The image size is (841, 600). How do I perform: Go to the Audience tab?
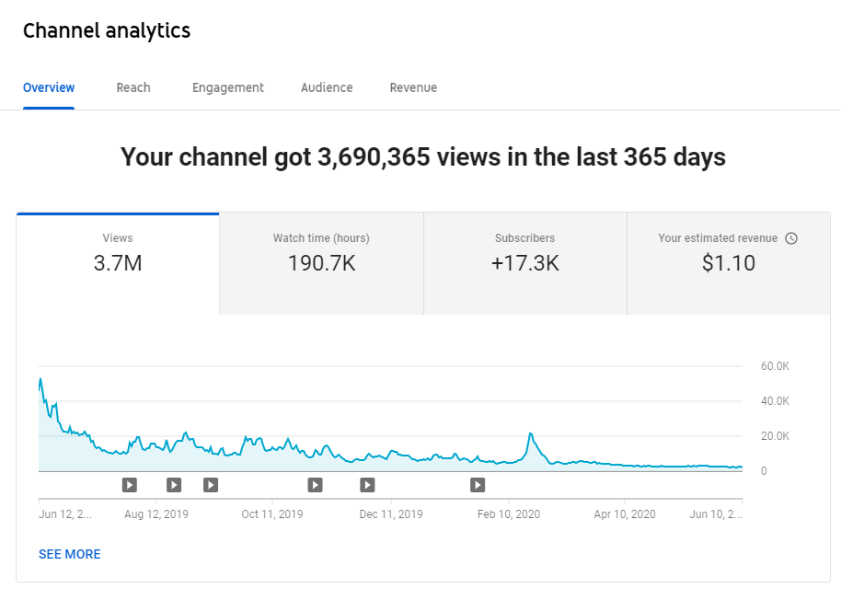point(327,87)
